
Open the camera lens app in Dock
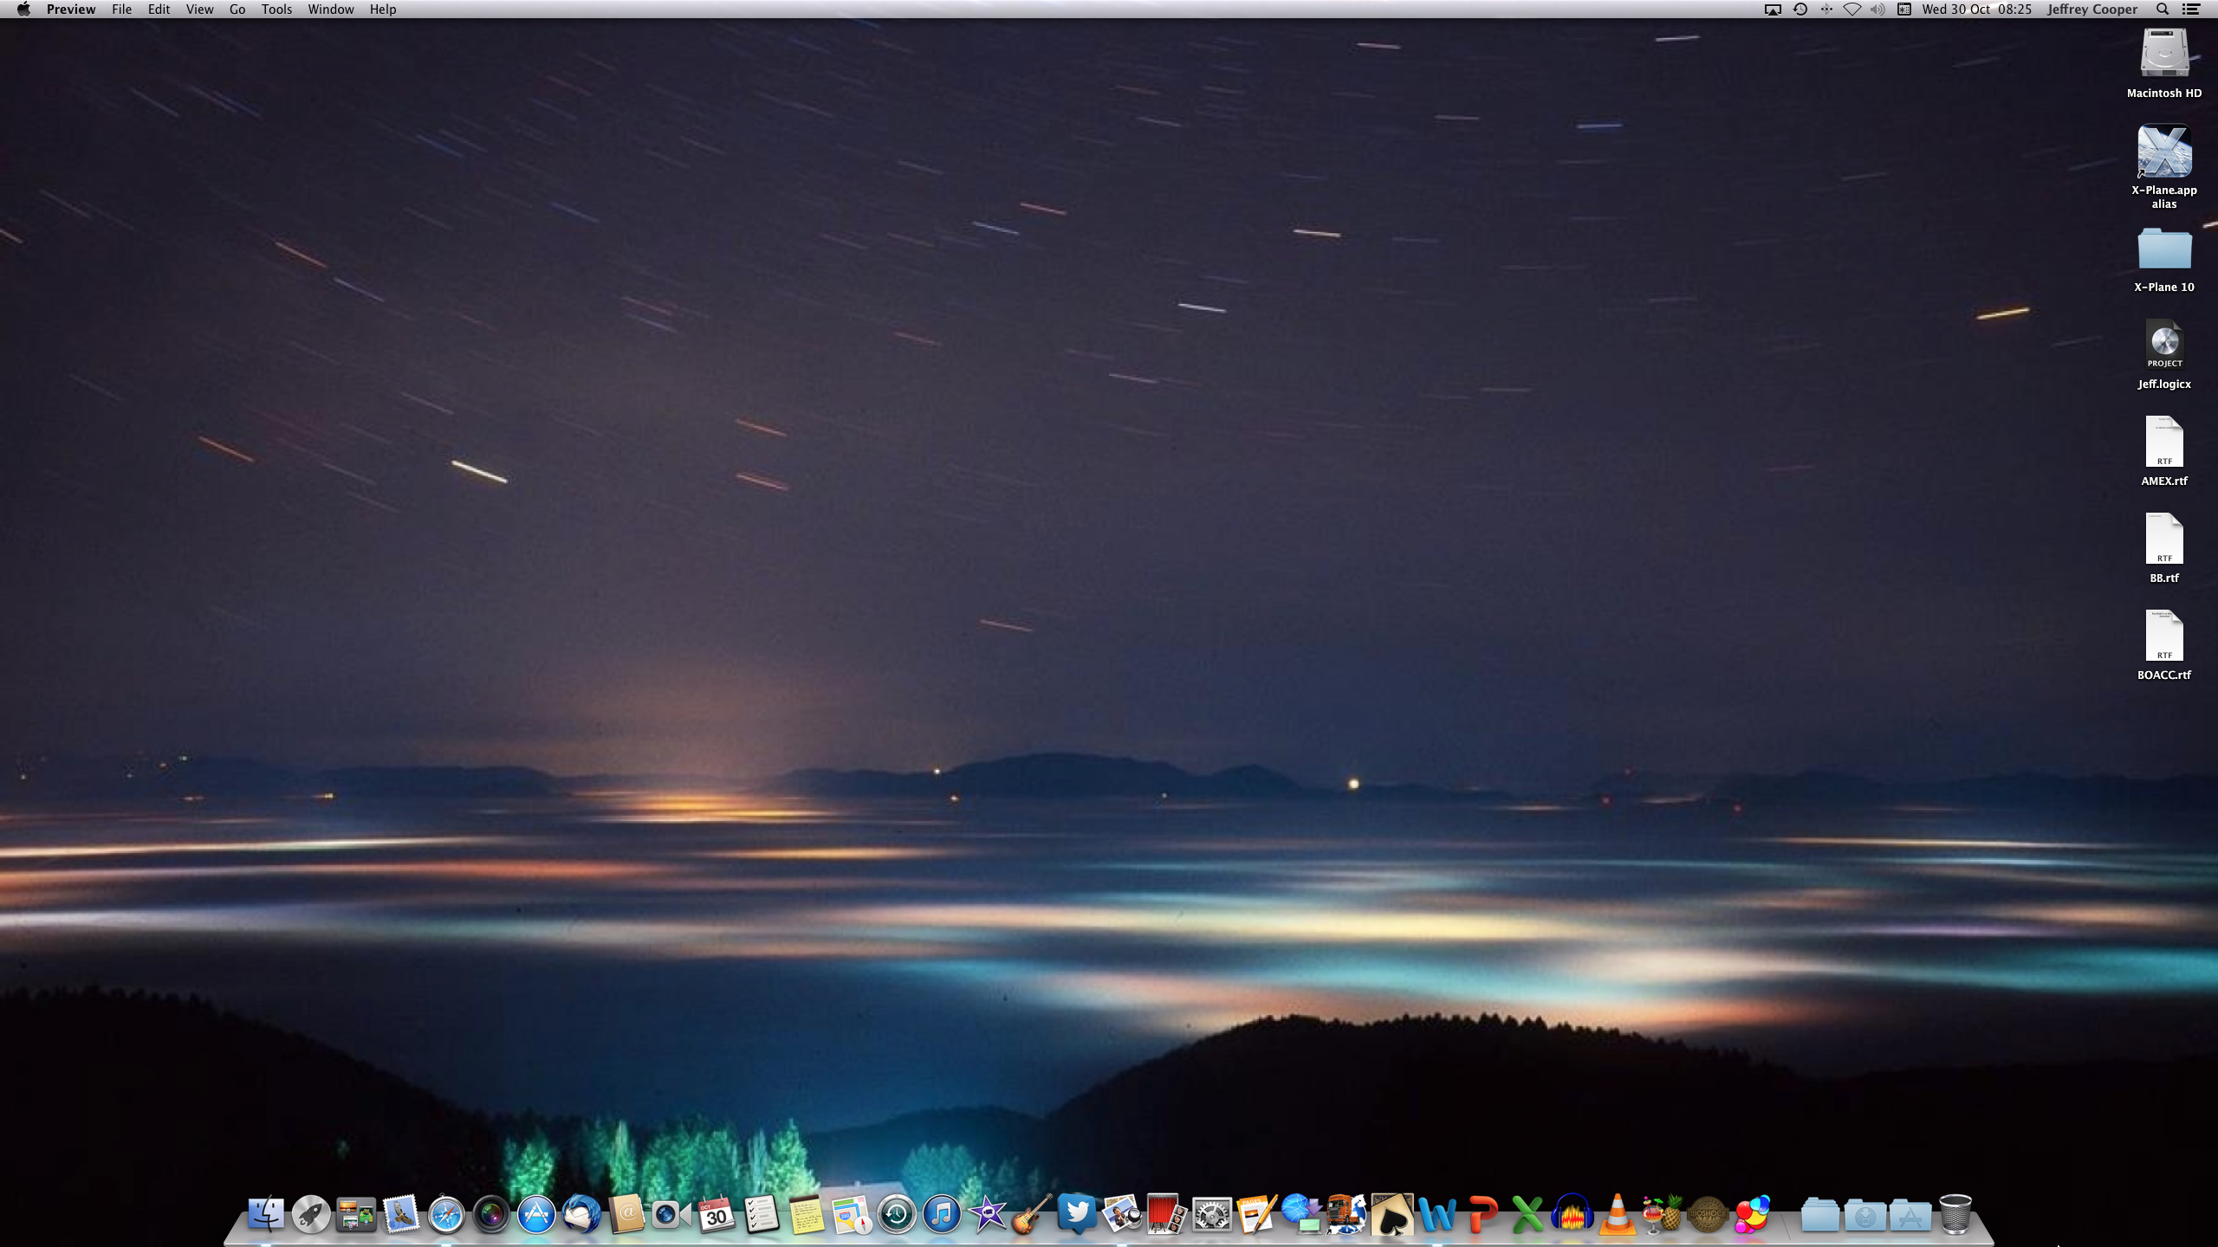(x=491, y=1214)
